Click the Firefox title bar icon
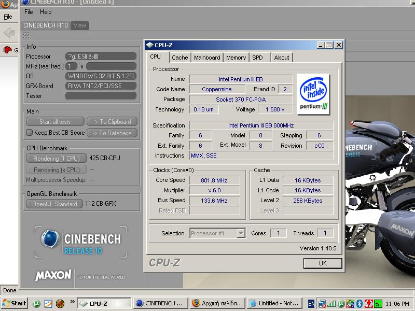The image size is (415, 311). (5, 4)
